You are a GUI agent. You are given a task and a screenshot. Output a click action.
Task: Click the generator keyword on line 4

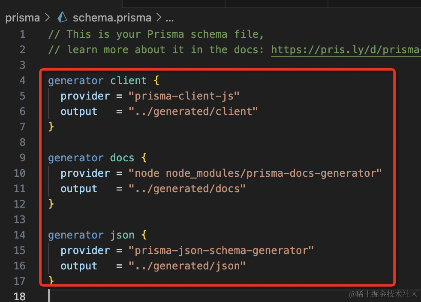coord(76,80)
